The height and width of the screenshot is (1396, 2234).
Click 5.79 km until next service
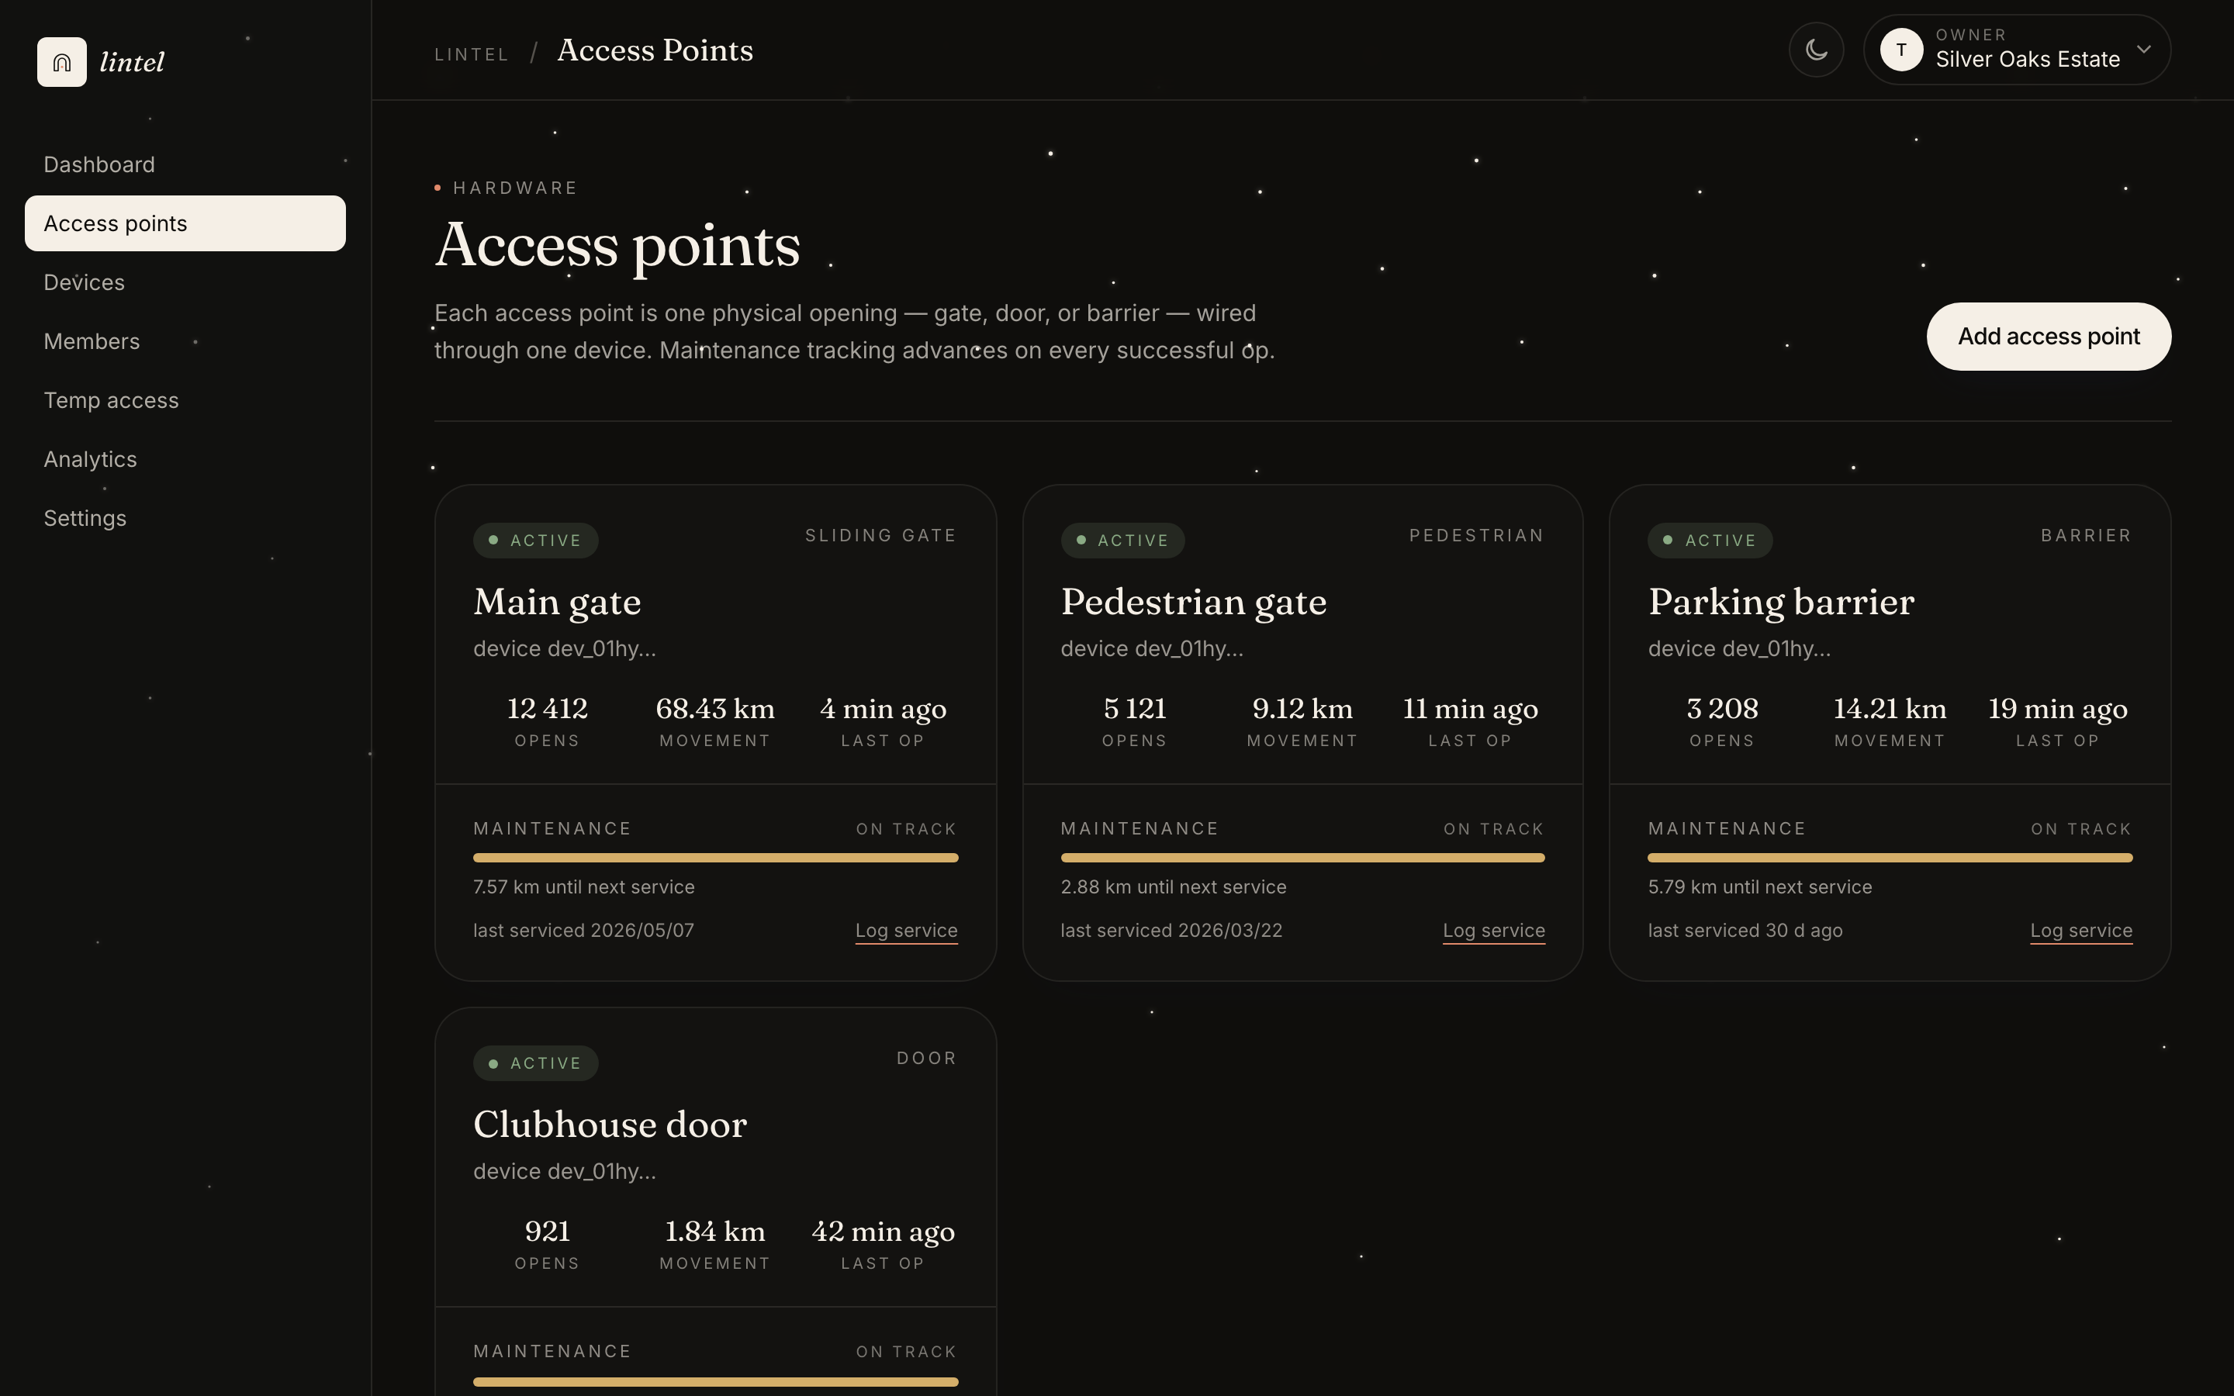pyautogui.click(x=1759, y=887)
